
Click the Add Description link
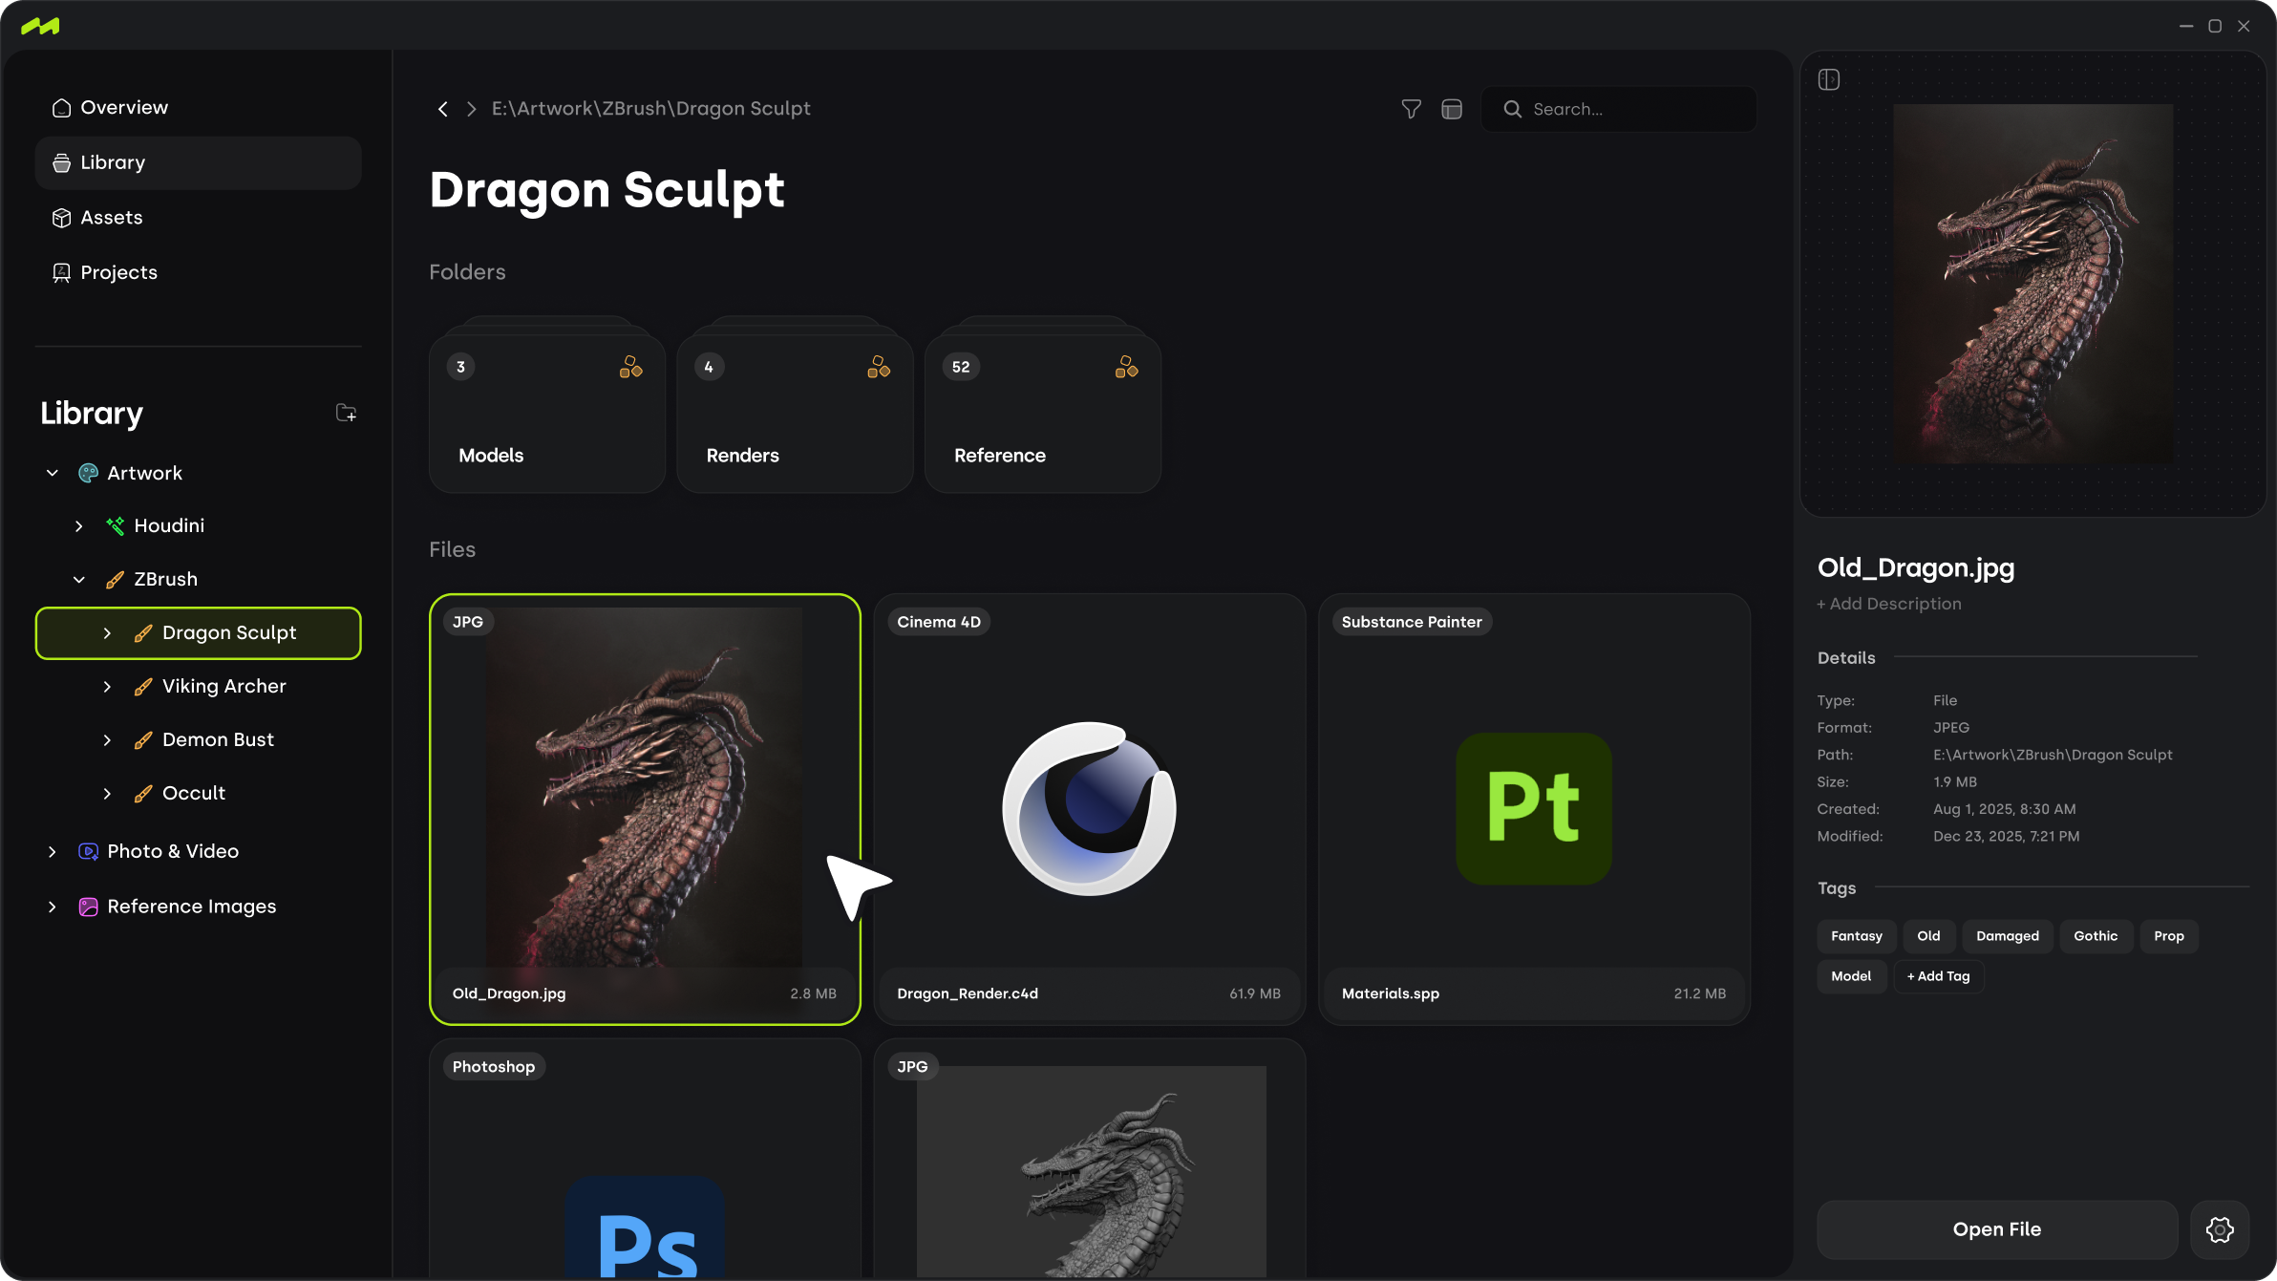click(1888, 604)
